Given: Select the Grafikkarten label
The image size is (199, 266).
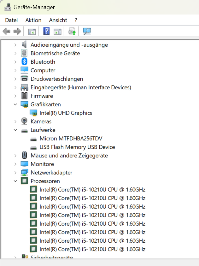Looking at the screenshot, I should (x=46, y=104).
